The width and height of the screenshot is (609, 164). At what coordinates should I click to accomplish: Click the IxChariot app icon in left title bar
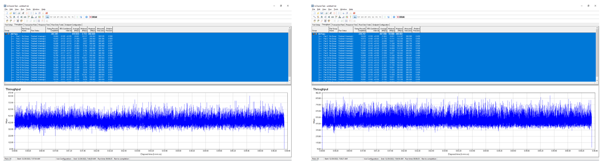[x=5, y=6]
